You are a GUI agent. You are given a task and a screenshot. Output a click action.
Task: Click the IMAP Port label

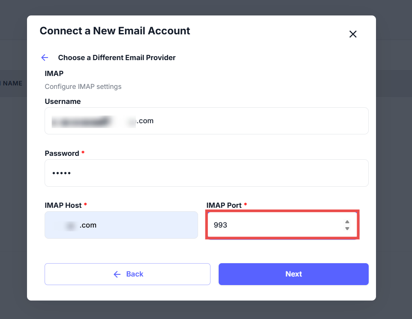coord(224,205)
